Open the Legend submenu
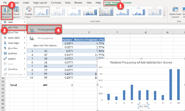 (x=14, y=59)
